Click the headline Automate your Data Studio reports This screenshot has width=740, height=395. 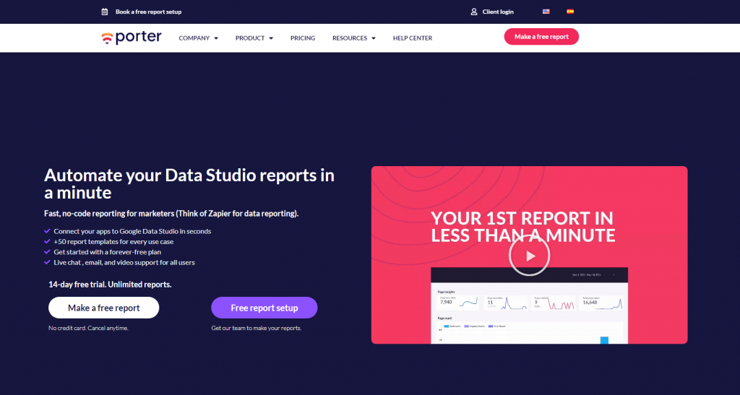pos(189,184)
